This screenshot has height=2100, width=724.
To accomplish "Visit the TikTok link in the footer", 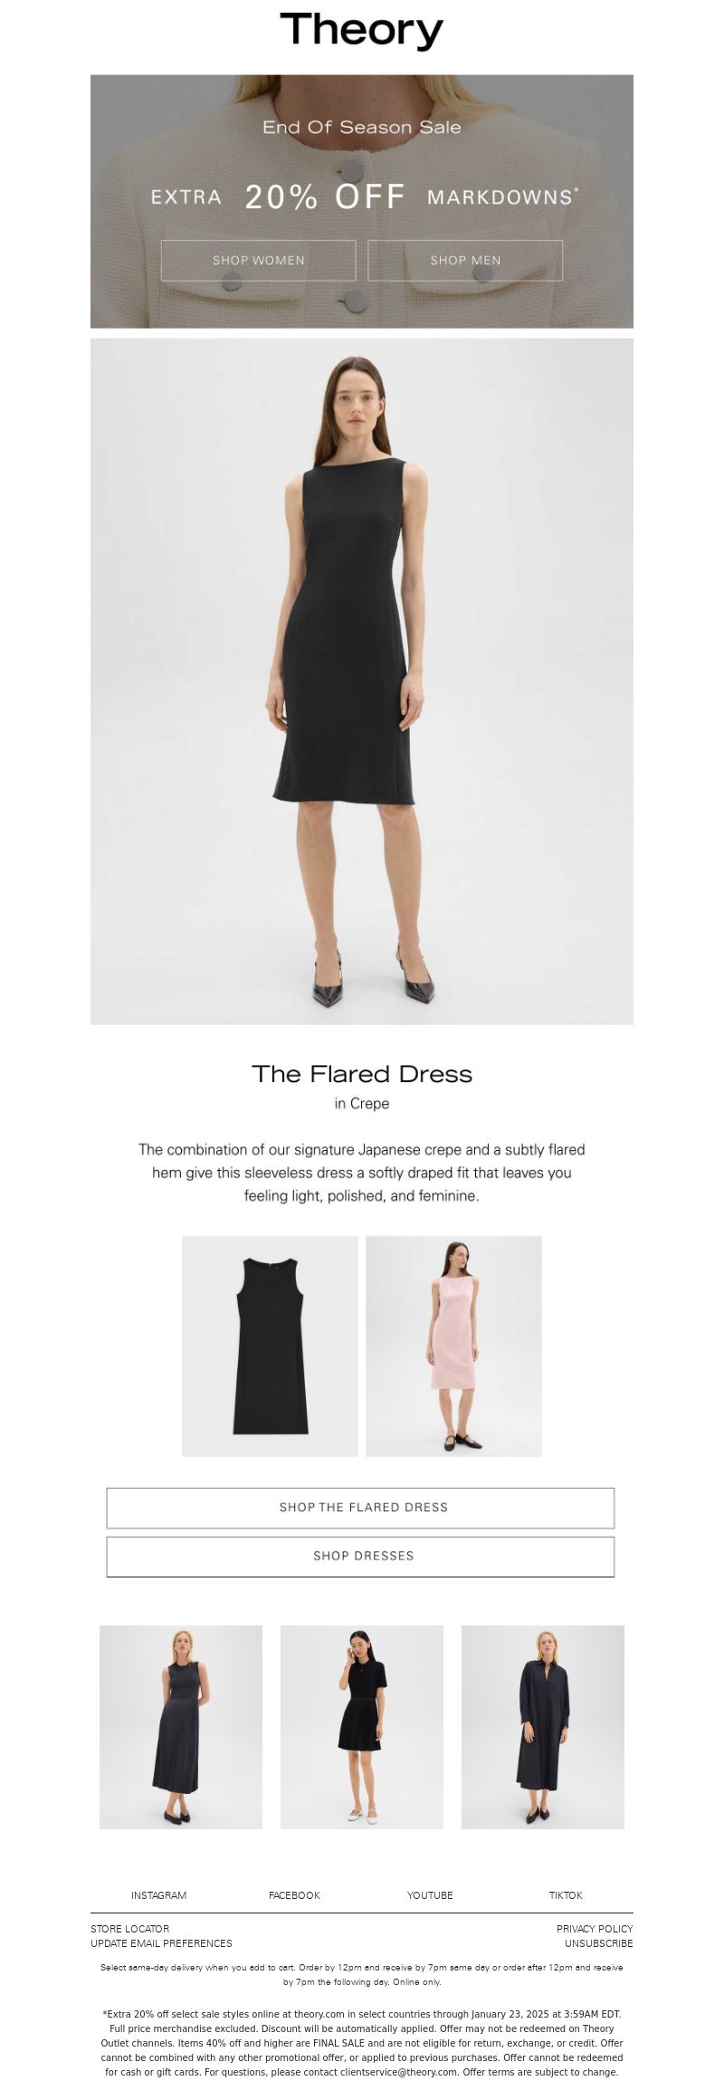I will 566,1895.
